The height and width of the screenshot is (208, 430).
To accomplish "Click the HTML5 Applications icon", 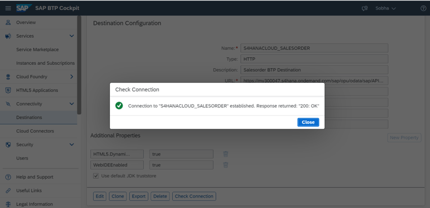I will pos(8,90).
